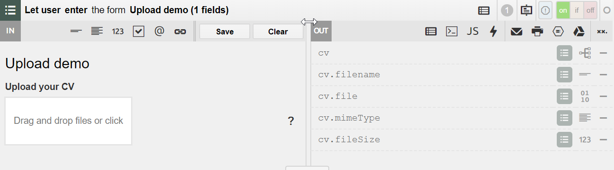
Task: Add a number 123 field
Action: [x=118, y=32]
